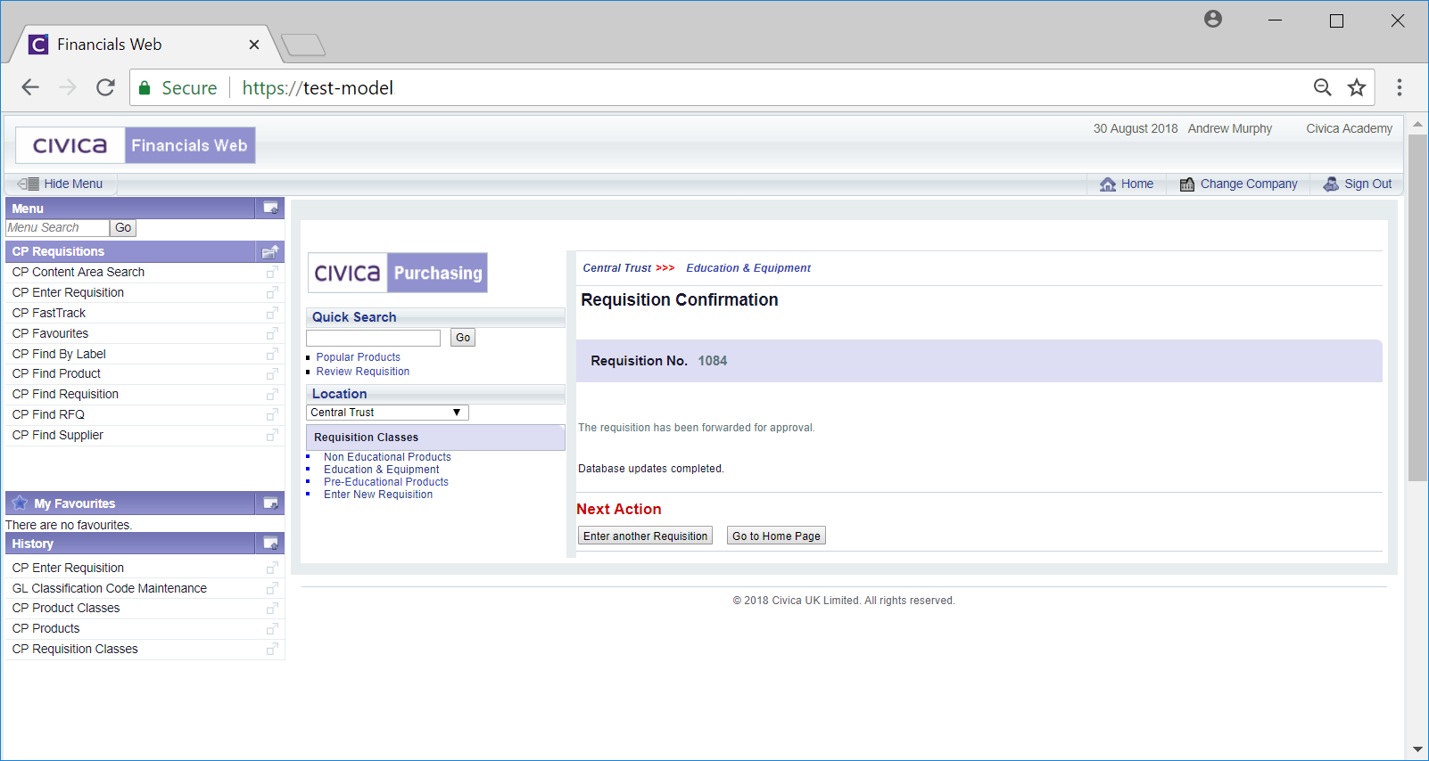Image resolution: width=1429 pixels, height=761 pixels.
Task: Click new-window icon beside CP Favourites
Action: pos(272,333)
